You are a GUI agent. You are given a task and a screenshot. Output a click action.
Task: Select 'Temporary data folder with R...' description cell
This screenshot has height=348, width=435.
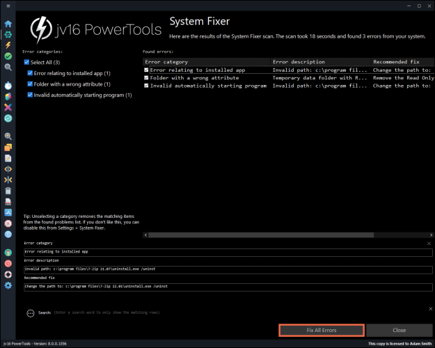tap(319, 78)
